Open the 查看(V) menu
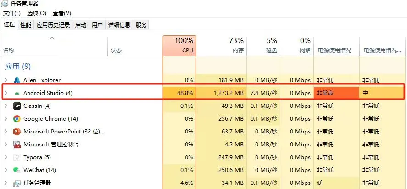Screen dimensions: 407x189 [62, 13]
